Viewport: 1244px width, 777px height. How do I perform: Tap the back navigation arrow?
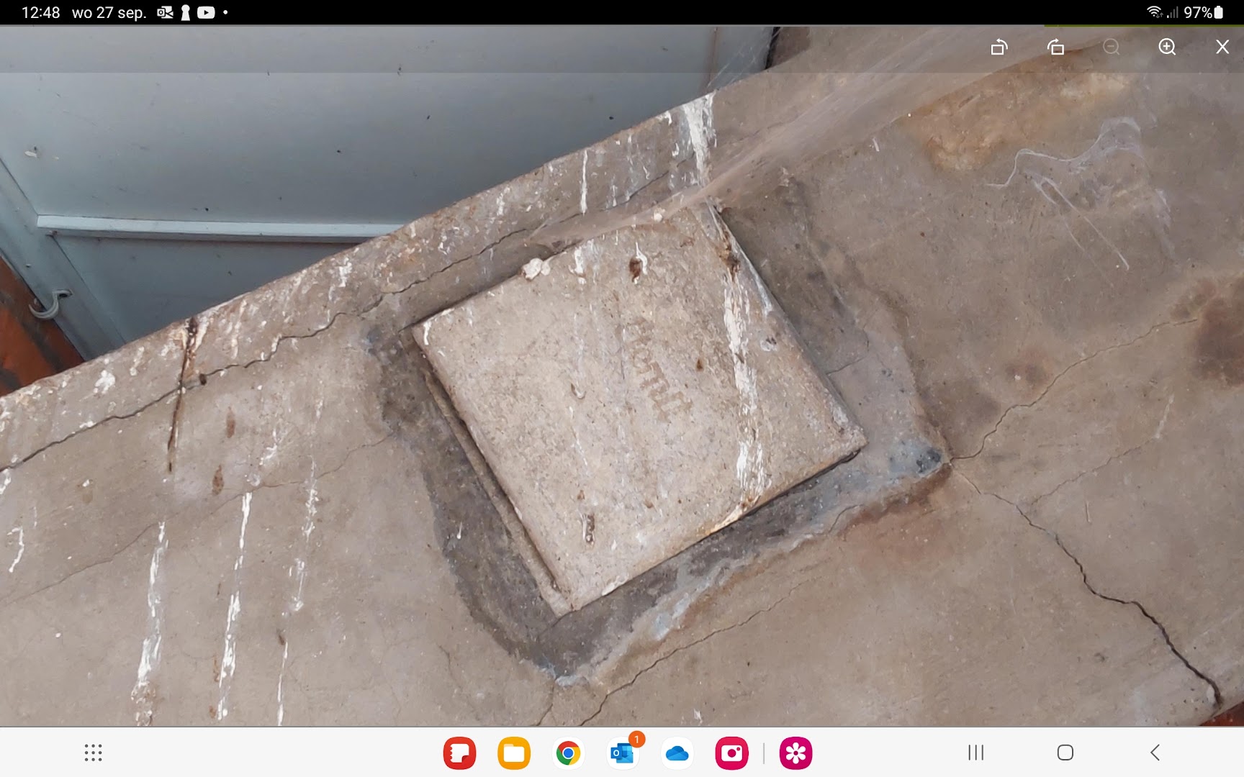(1155, 753)
